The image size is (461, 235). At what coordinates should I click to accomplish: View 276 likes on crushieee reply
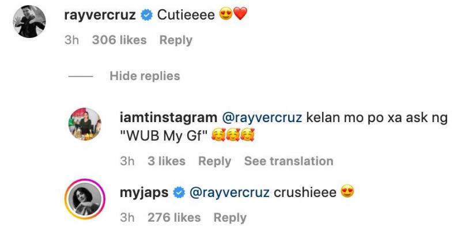[x=173, y=218]
